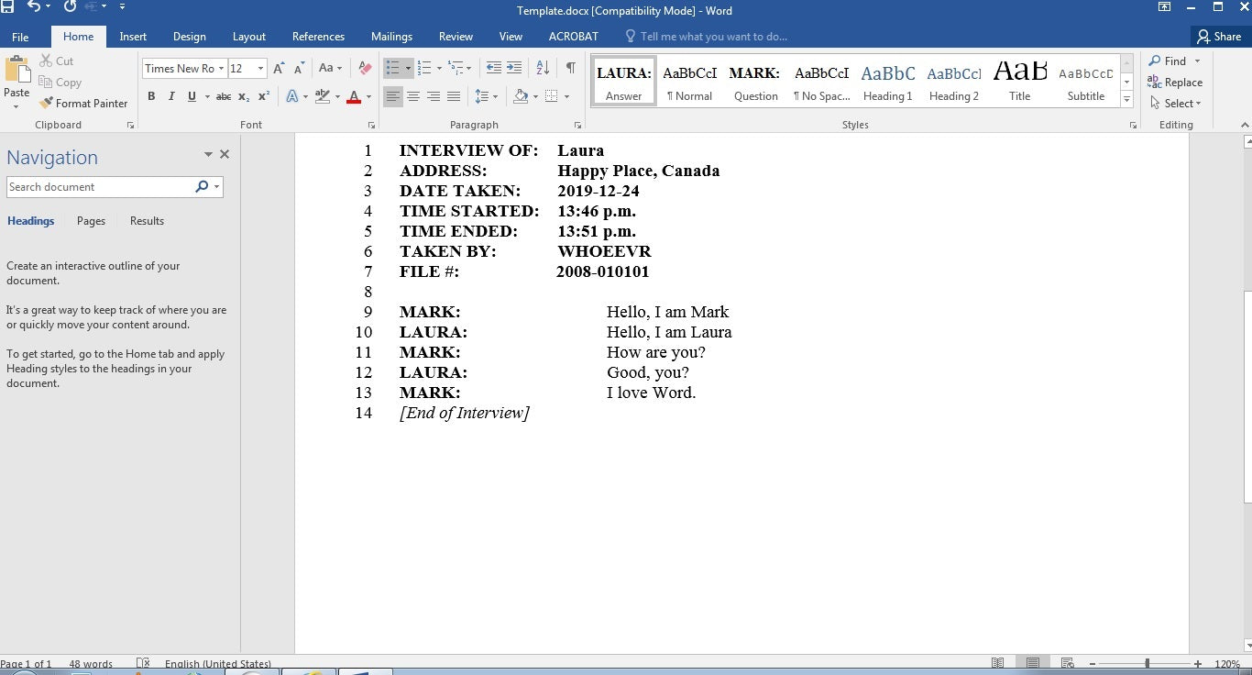Open the font size dropdown

pyautogui.click(x=260, y=69)
